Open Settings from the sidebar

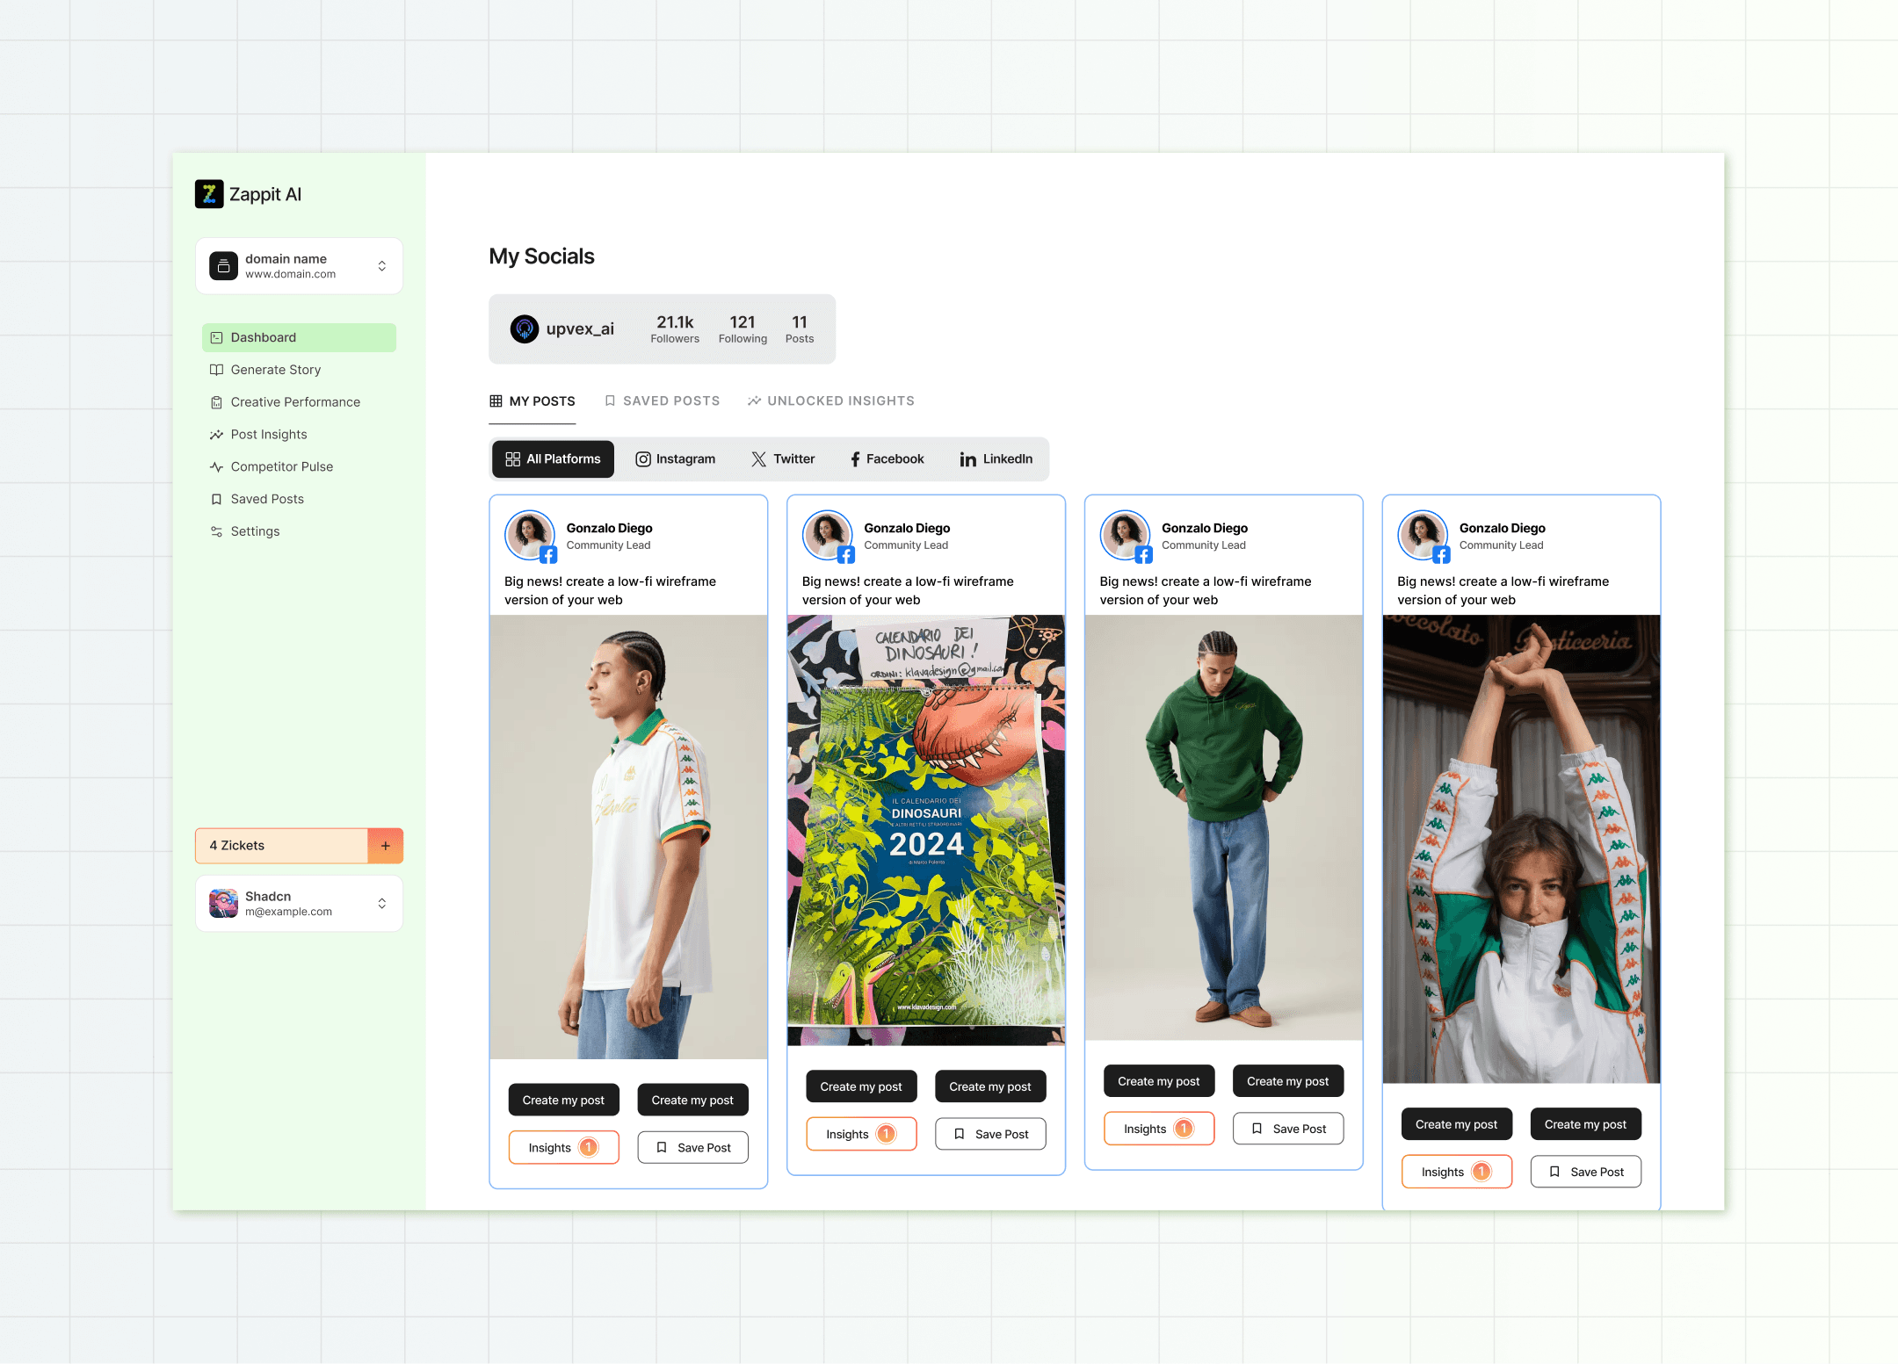pos(255,531)
